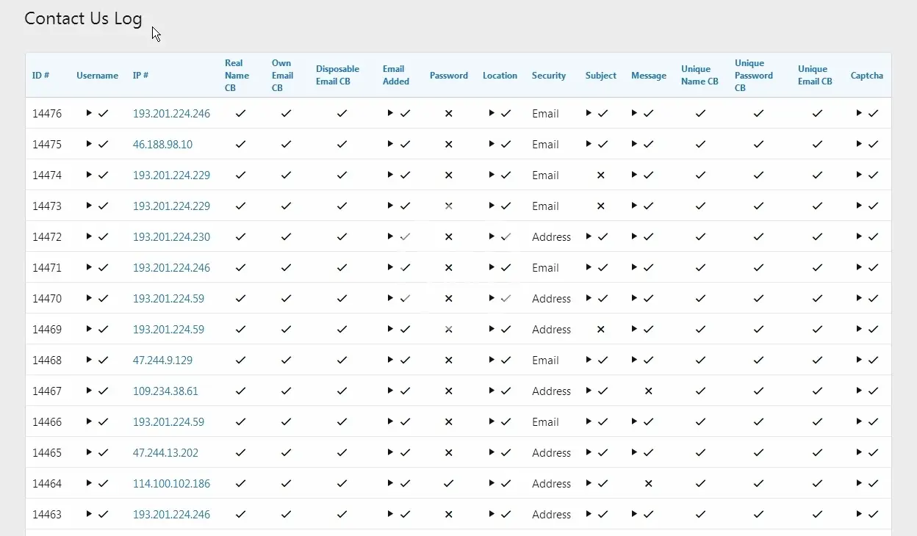The width and height of the screenshot is (917, 536).
Task: Select Unique Email CB checkmark in row 14470
Action: 817,299
